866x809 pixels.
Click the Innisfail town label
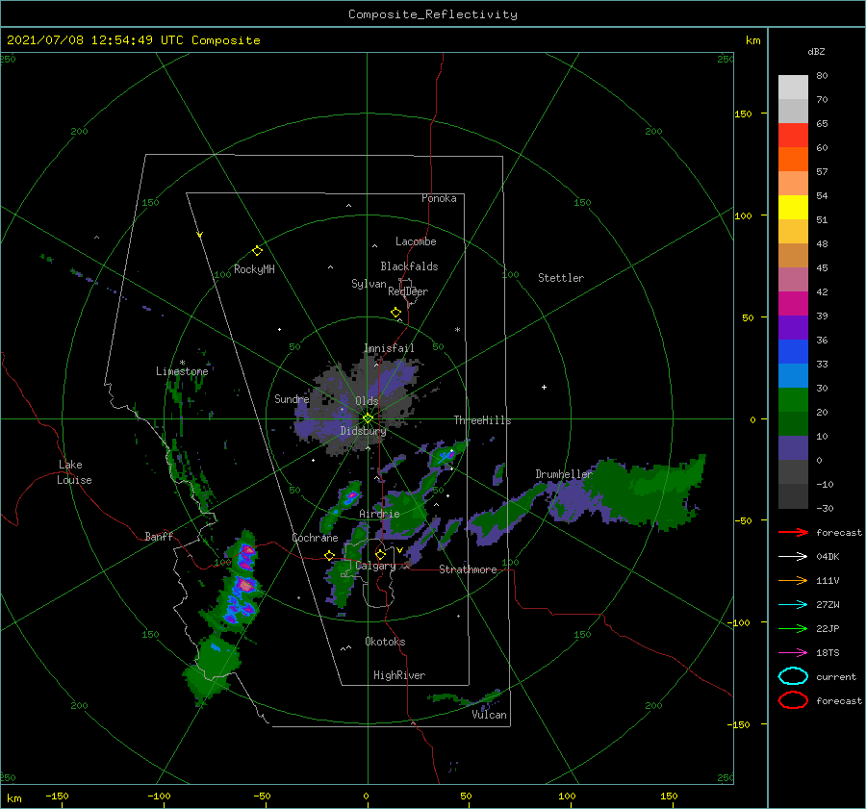coord(389,348)
